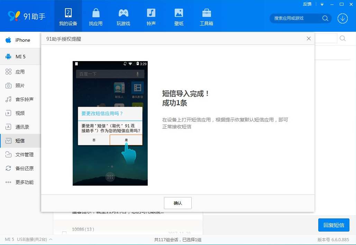
Task: Click the 反馈 feedback link
Action: coord(307,4)
